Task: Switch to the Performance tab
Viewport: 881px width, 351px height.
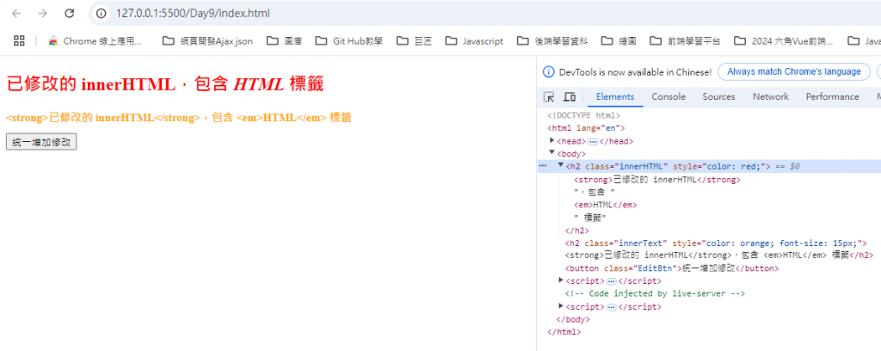Action: point(832,96)
